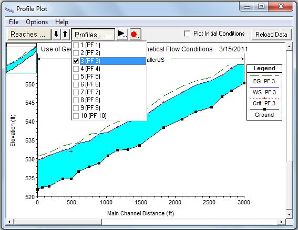Click vertical scrollbar down arrow
This screenshot has width=298, height=230.
tap(289, 214)
